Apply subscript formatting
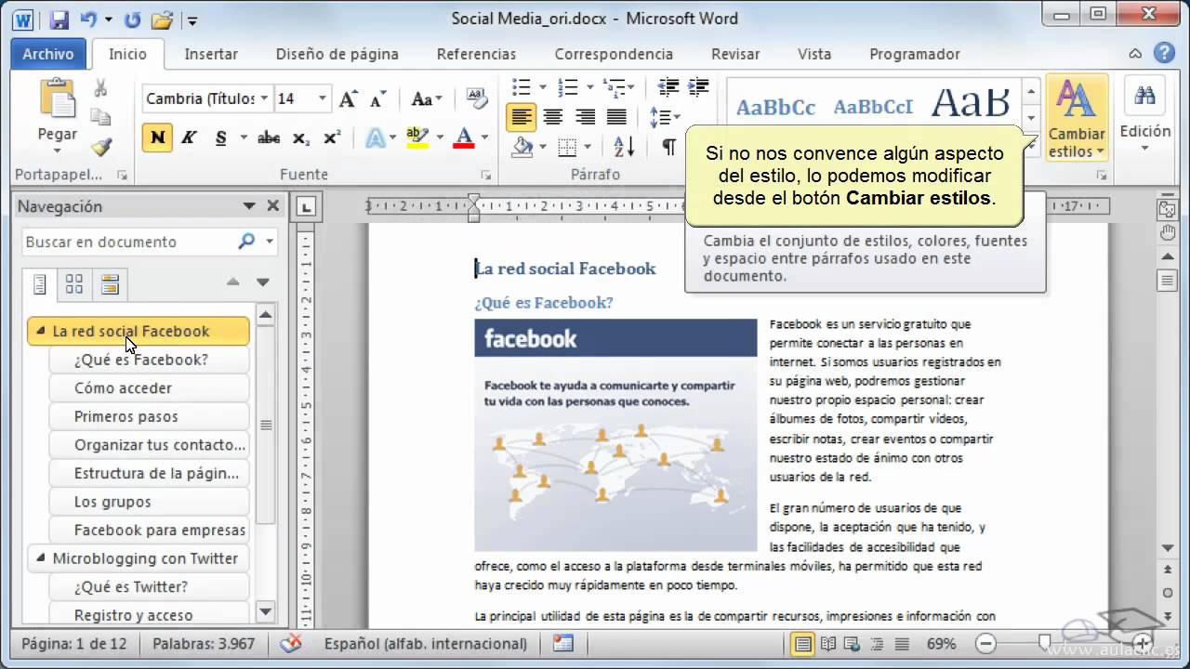The height and width of the screenshot is (669, 1190). pos(300,138)
